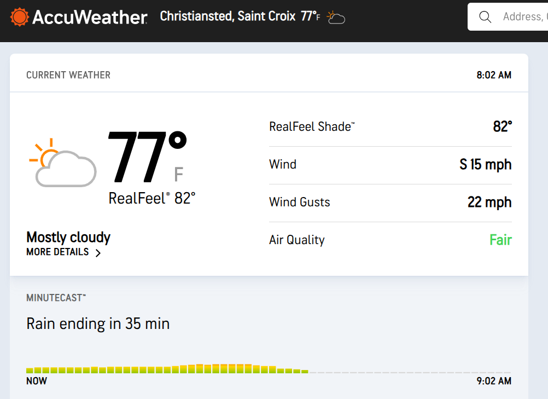Click the AccuWeather brand name

(90, 18)
